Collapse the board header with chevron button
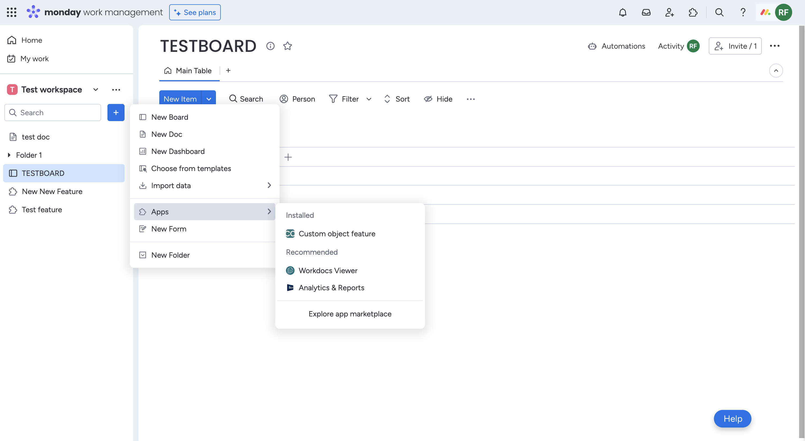This screenshot has height=441, width=805. point(776,71)
